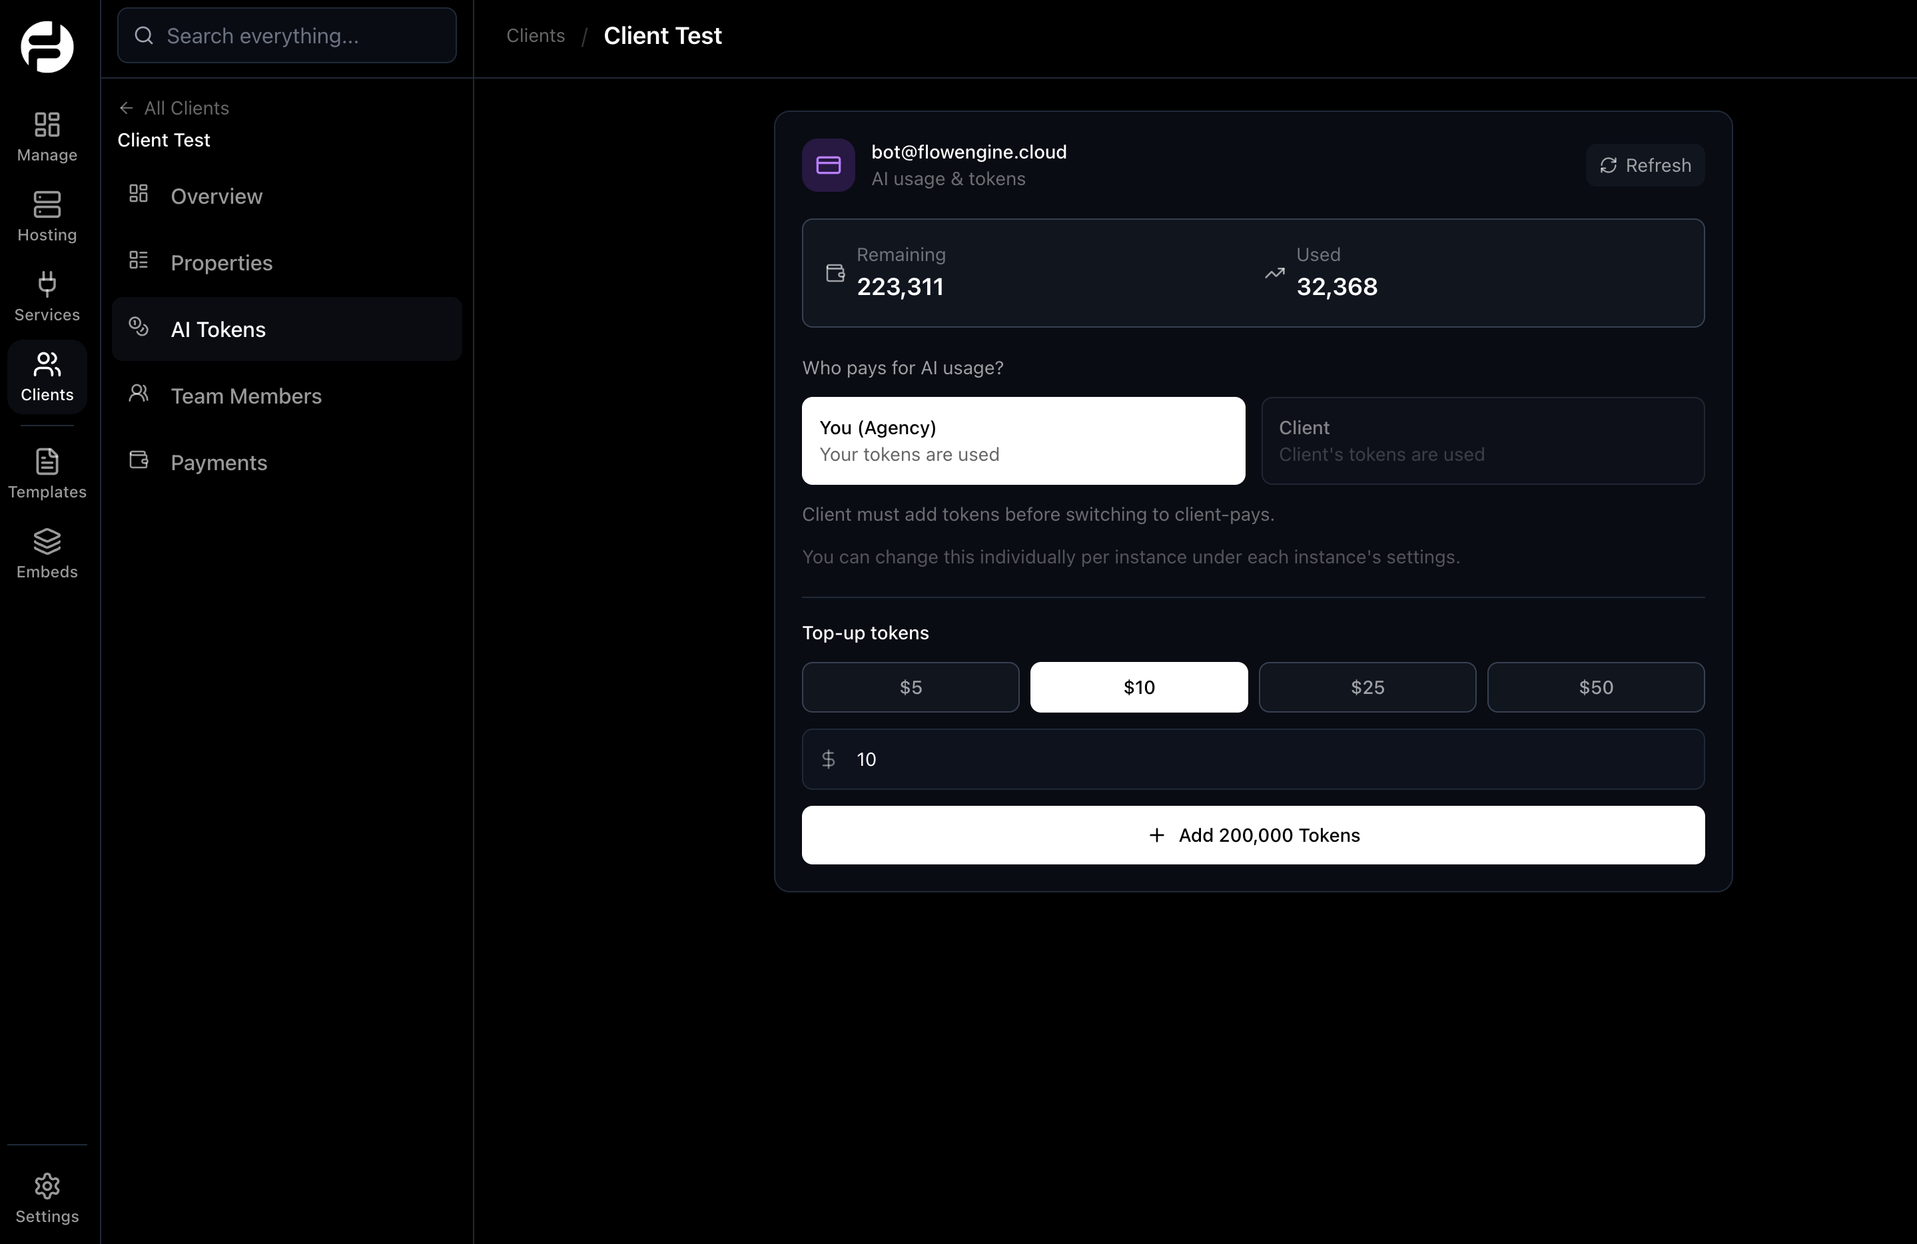The width and height of the screenshot is (1917, 1244).
Task: Open Templates document icon
Action: [47, 462]
